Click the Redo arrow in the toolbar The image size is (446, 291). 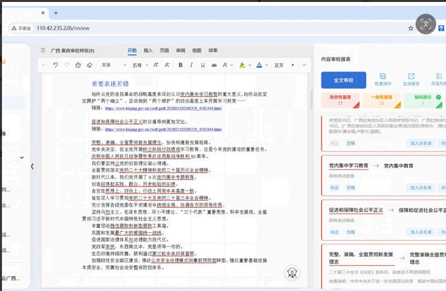point(67,65)
